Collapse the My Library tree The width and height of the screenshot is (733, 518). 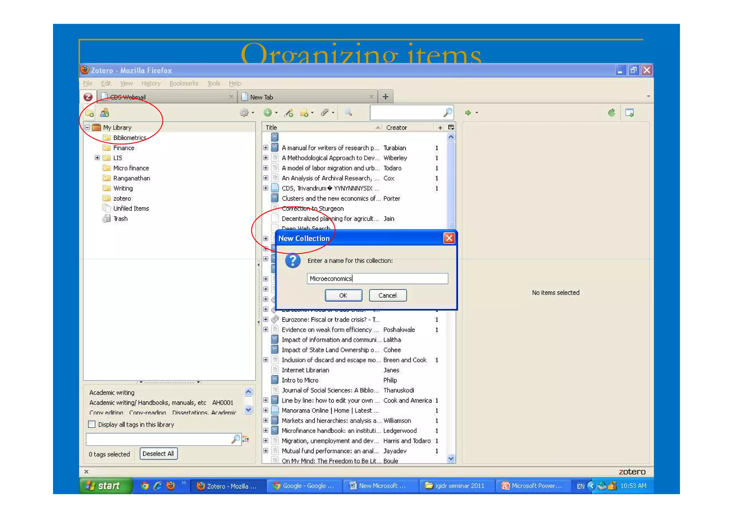tap(87, 127)
